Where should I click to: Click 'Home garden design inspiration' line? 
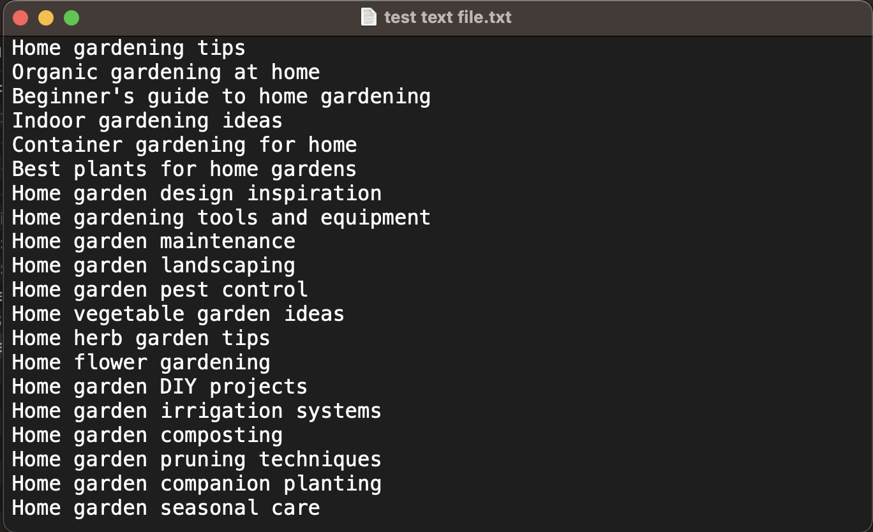point(197,194)
